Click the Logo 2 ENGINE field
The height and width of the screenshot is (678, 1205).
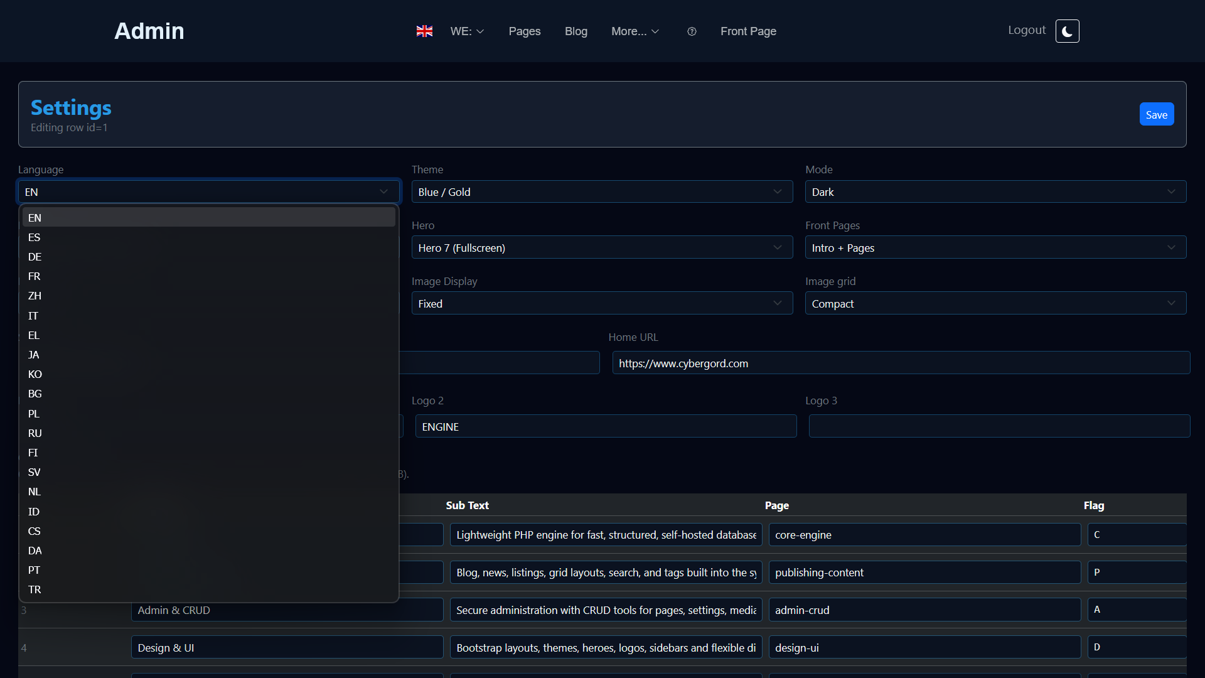tap(606, 426)
